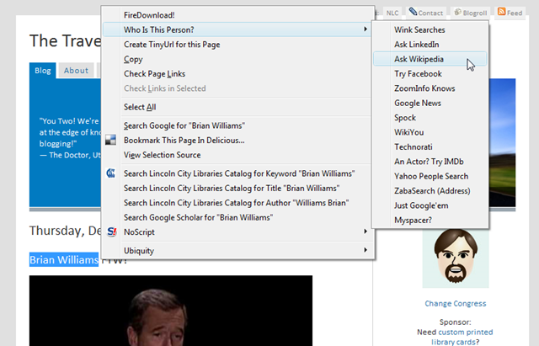
Task: Click the Brian Williams video thumbnail
Action: click(171, 311)
